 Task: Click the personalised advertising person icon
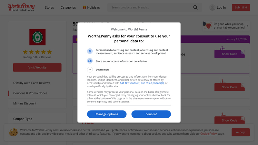click(x=90, y=51)
